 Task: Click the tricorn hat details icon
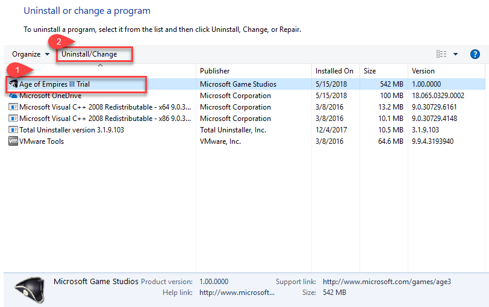(30, 290)
